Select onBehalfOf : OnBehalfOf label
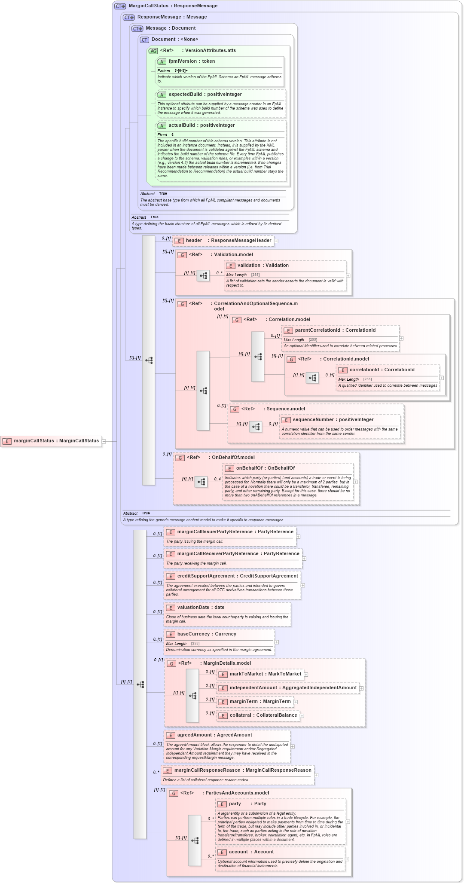Image resolution: width=464 pixels, height=883 pixels. tap(266, 468)
